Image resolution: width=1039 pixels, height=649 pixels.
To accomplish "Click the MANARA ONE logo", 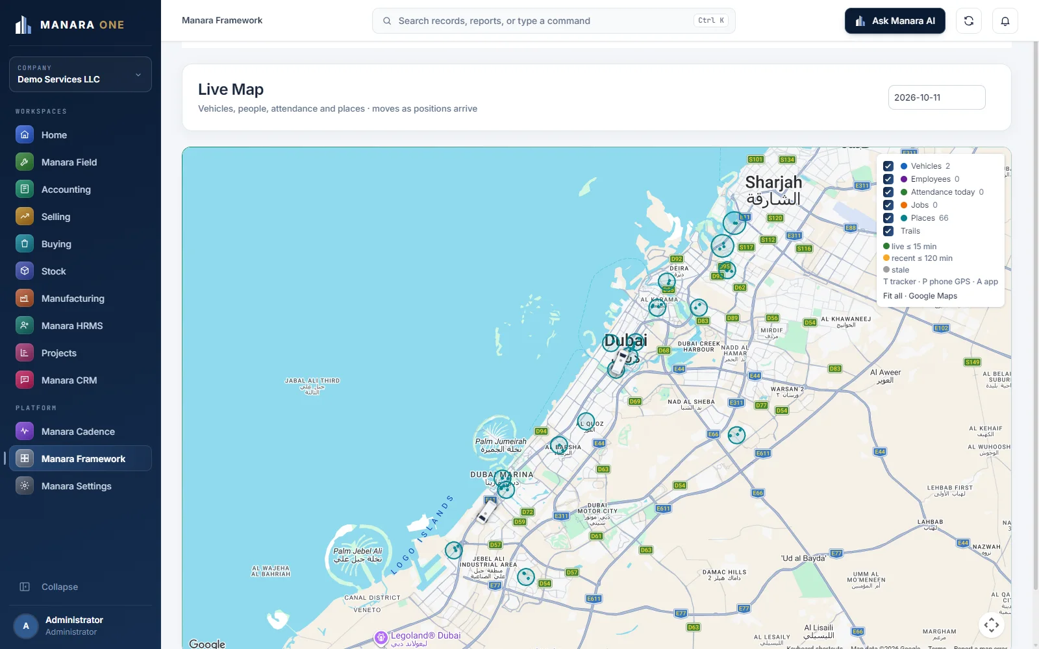I will [x=69, y=25].
